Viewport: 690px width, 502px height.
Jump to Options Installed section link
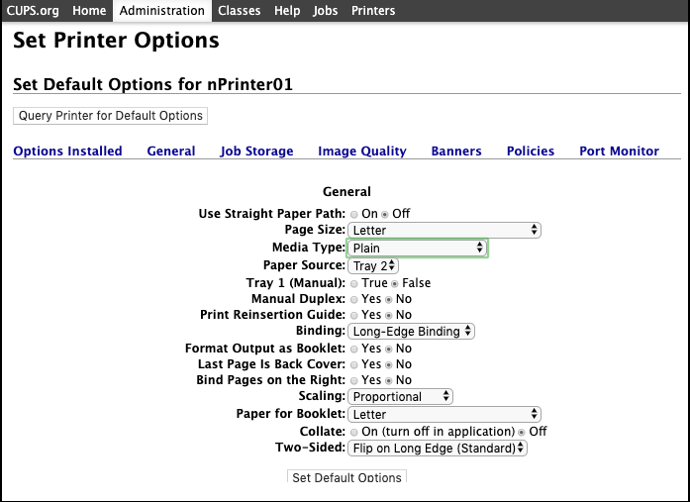point(67,151)
